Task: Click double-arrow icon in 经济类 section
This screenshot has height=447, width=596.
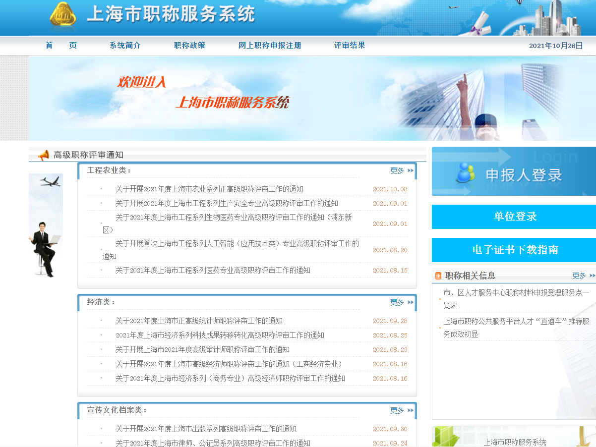Action: pos(411,302)
